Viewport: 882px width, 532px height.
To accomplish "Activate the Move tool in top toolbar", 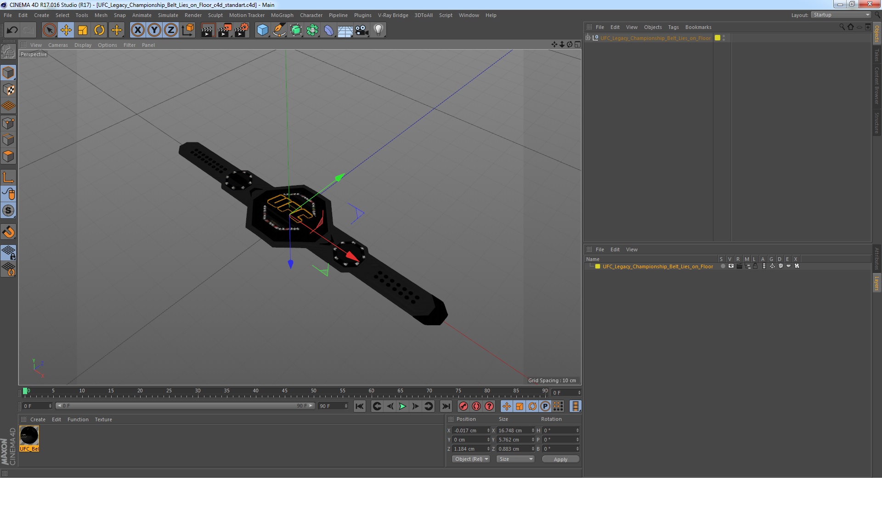I will tap(66, 30).
